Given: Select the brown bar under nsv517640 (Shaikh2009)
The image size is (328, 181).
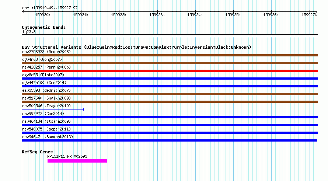Looking at the screenshot, I should [x=170, y=102].
